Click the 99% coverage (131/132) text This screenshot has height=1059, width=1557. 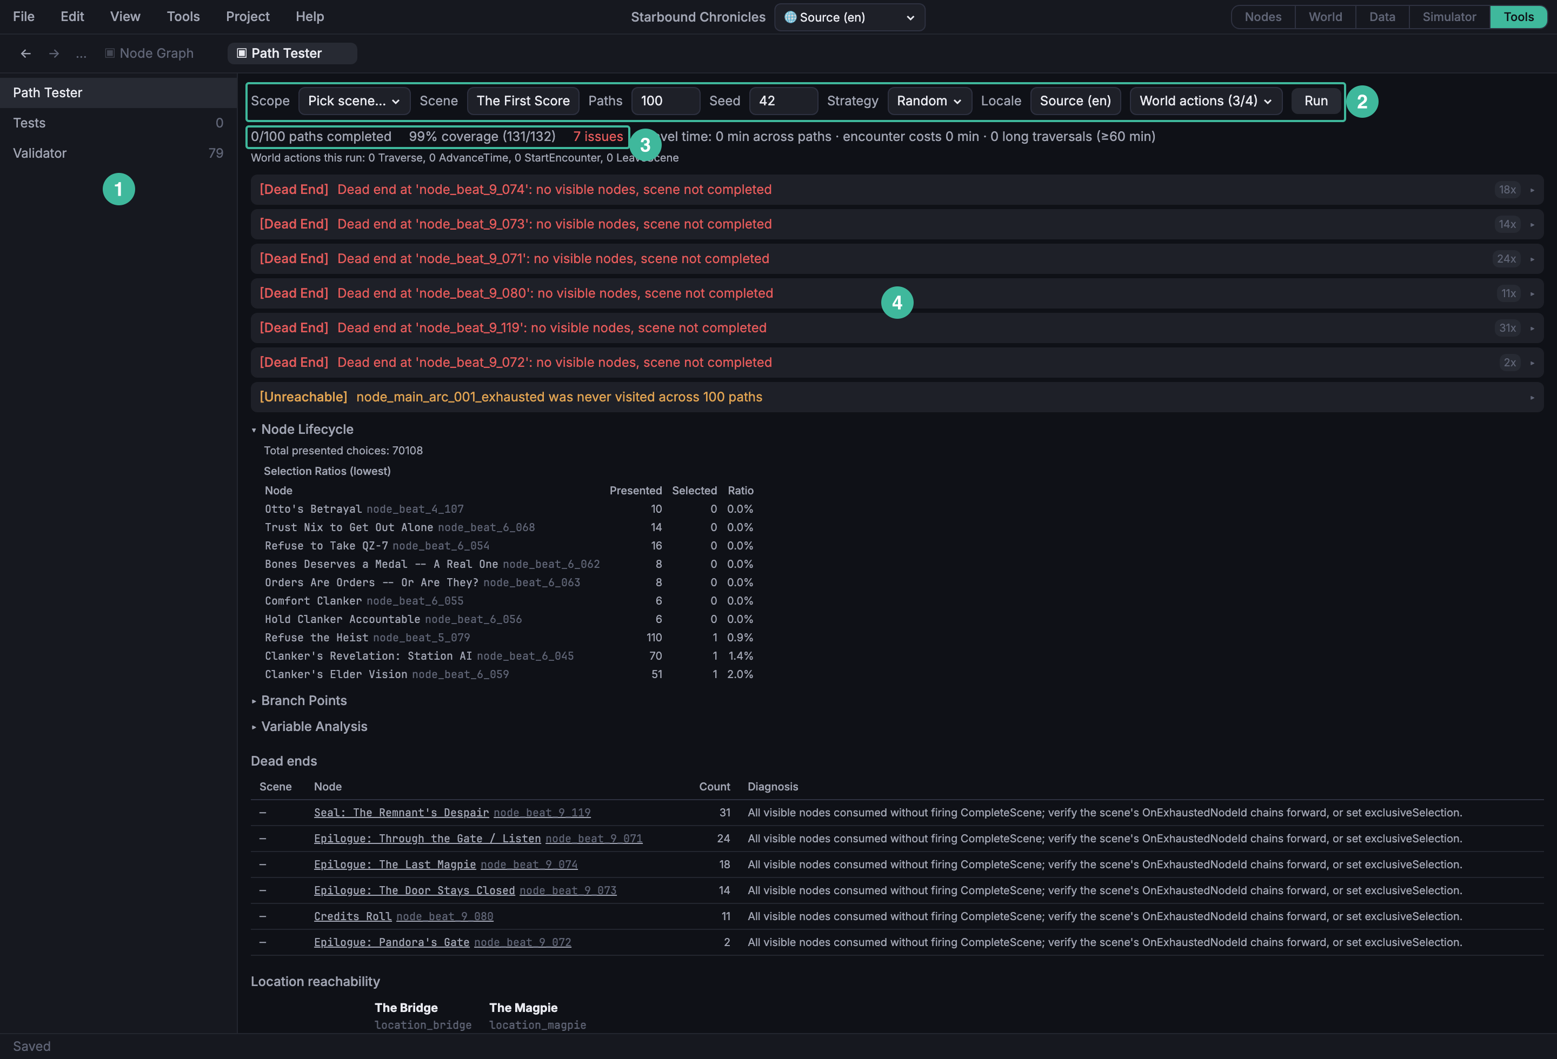coord(482,137)
